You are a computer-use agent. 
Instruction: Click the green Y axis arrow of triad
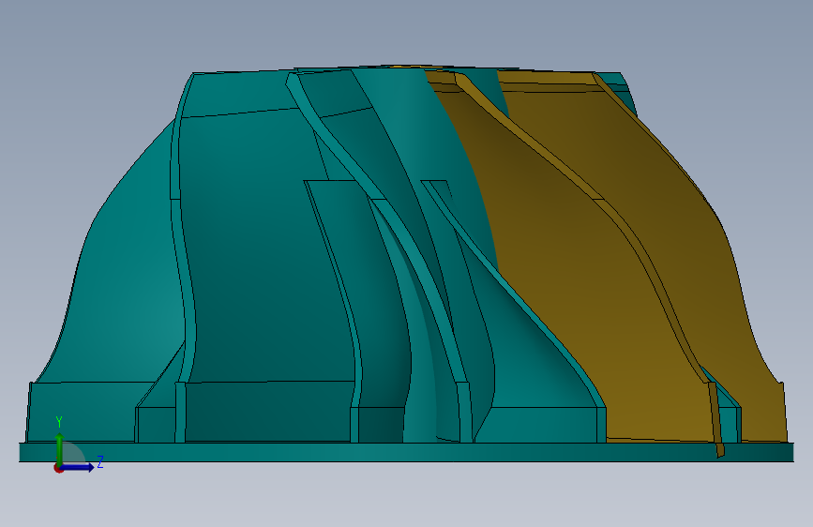pos(60,449)
